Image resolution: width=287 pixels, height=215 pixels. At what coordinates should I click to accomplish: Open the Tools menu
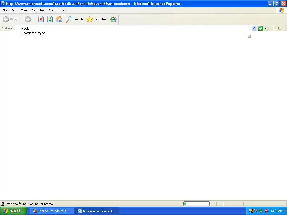(52, 10)
